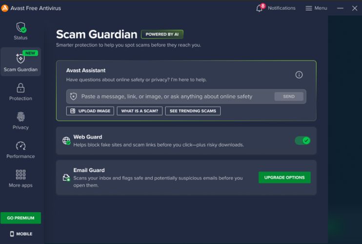Click the Upload Image button
This screenshot has width=362, height=244.
pos(90,111)
